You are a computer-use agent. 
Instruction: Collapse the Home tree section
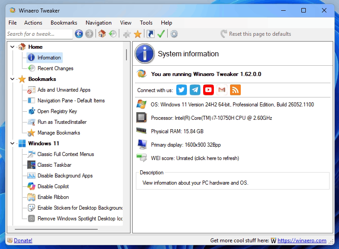[12, 47]
